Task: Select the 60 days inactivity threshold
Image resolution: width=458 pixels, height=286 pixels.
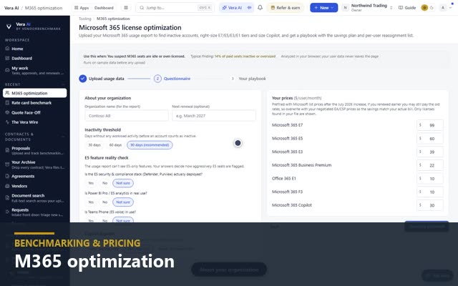Action: [x=115, y=145]
